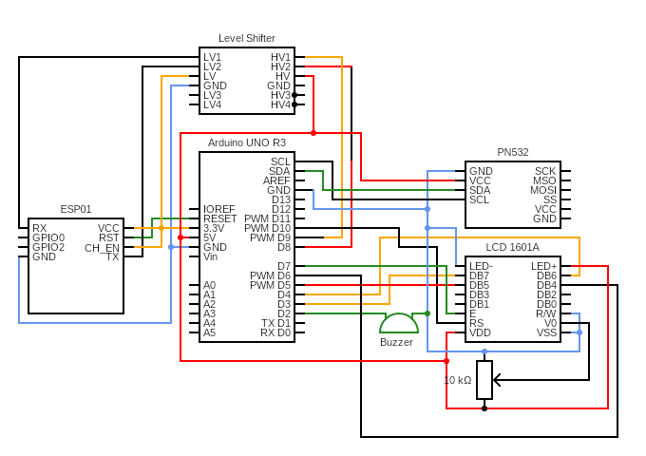Click the A3 analog pin label

tap(209, 313)
